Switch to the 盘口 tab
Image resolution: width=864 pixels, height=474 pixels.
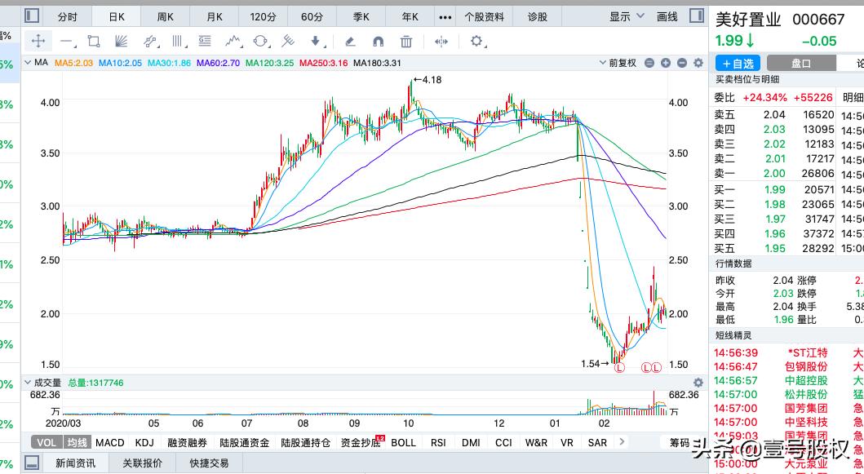coord(800,63)
